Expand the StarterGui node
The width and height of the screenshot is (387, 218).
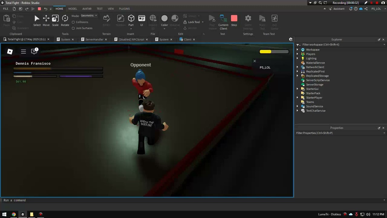point(298,89)
